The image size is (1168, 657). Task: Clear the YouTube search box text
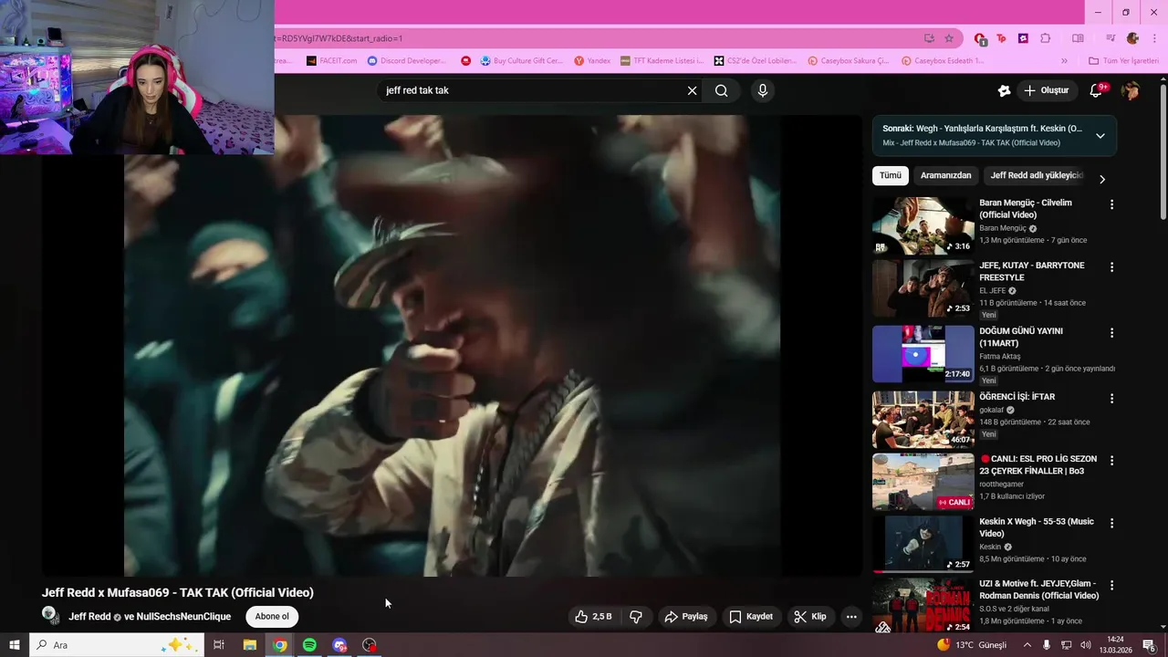tap(692, 90)
